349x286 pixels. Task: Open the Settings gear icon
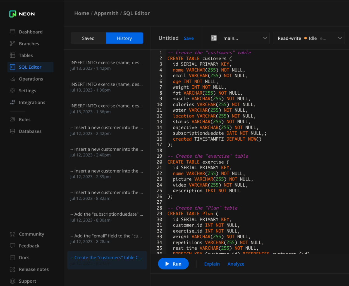pyautogui.click(x=12, y=90)
